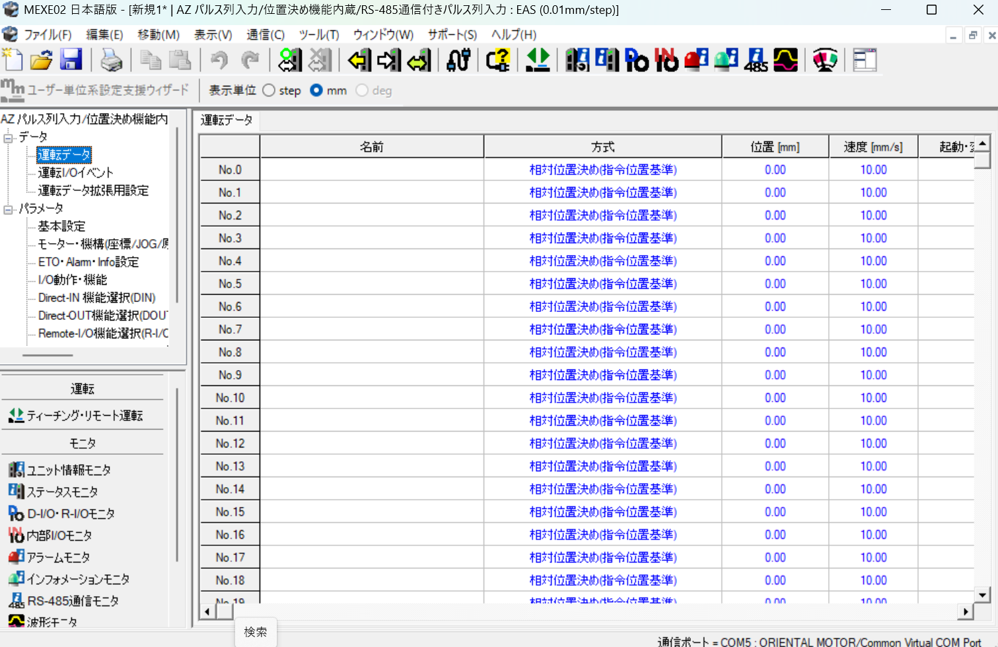The height and width of the screenshot is (647, 998).
Task: Open ティーチング・リモート運転 in the side panel
Action: tap(84, 416)
